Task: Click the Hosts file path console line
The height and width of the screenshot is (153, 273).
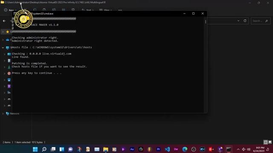Action: (52, 47)
